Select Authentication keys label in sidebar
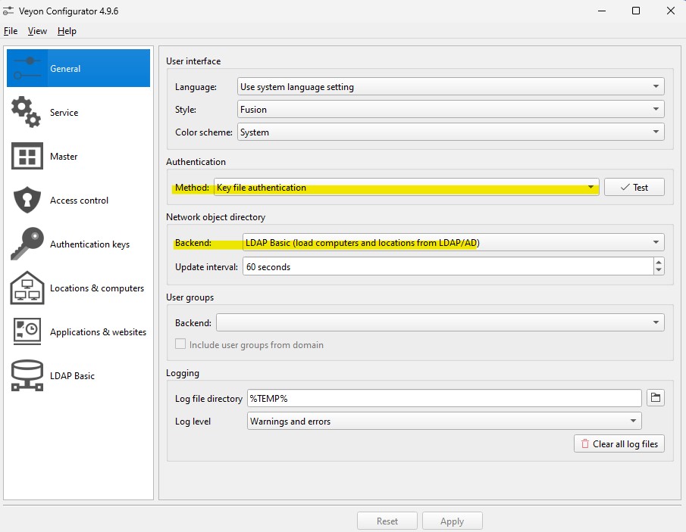686x532 pixels. coord(89,244)
